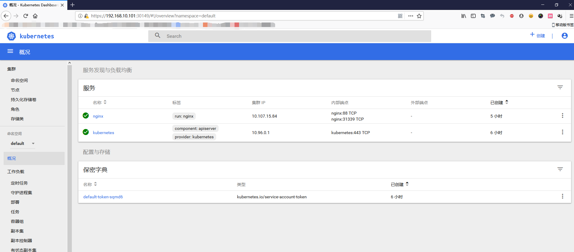This screenshot has width=574, height=252.
Task: Open the browser hamburger menu
Action: (571, 16)
